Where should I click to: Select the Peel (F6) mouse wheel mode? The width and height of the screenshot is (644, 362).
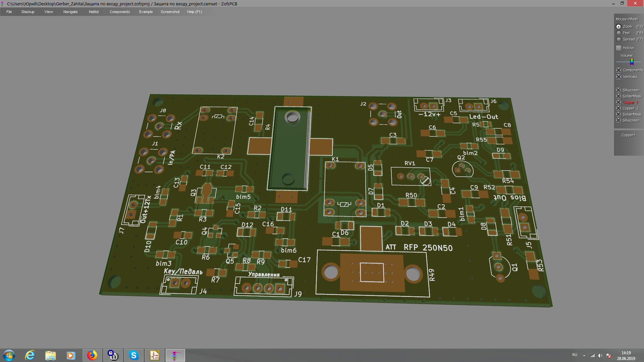[x=619, y=33]
